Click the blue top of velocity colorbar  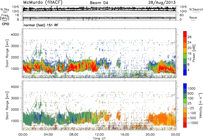click(x=185, y=86)
